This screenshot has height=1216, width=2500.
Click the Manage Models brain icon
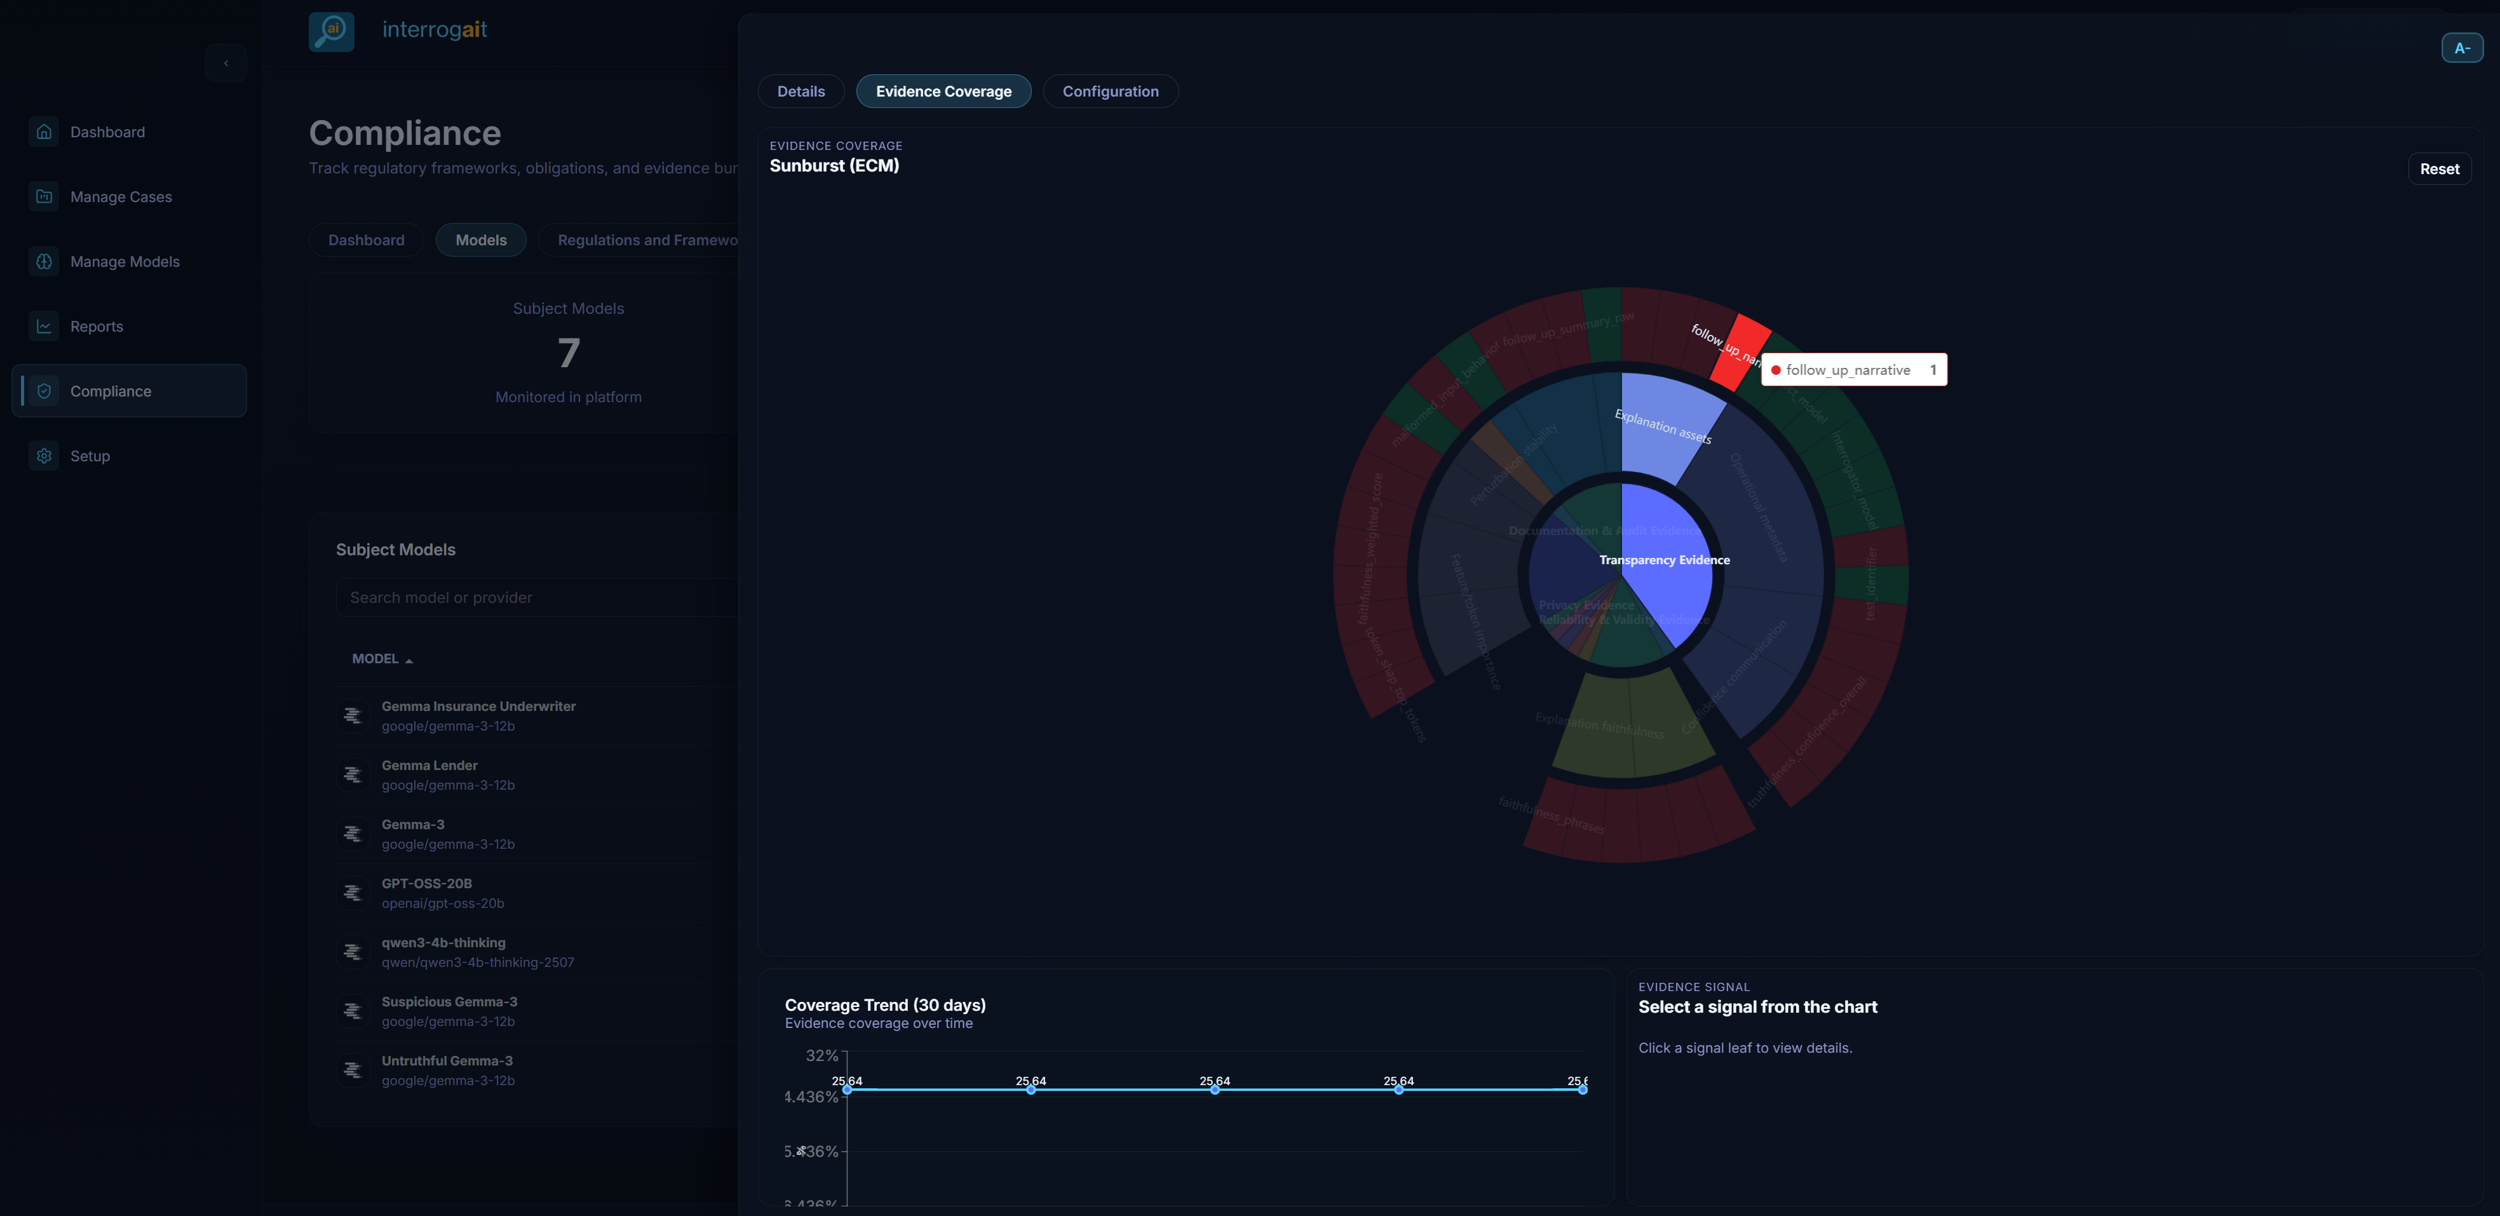point(44,262)
